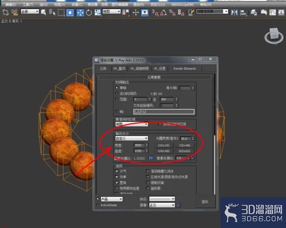Select the Active Time Segment radio button
Image resolution: width=286 pixels, height=228 pixels.
[117, 94]
